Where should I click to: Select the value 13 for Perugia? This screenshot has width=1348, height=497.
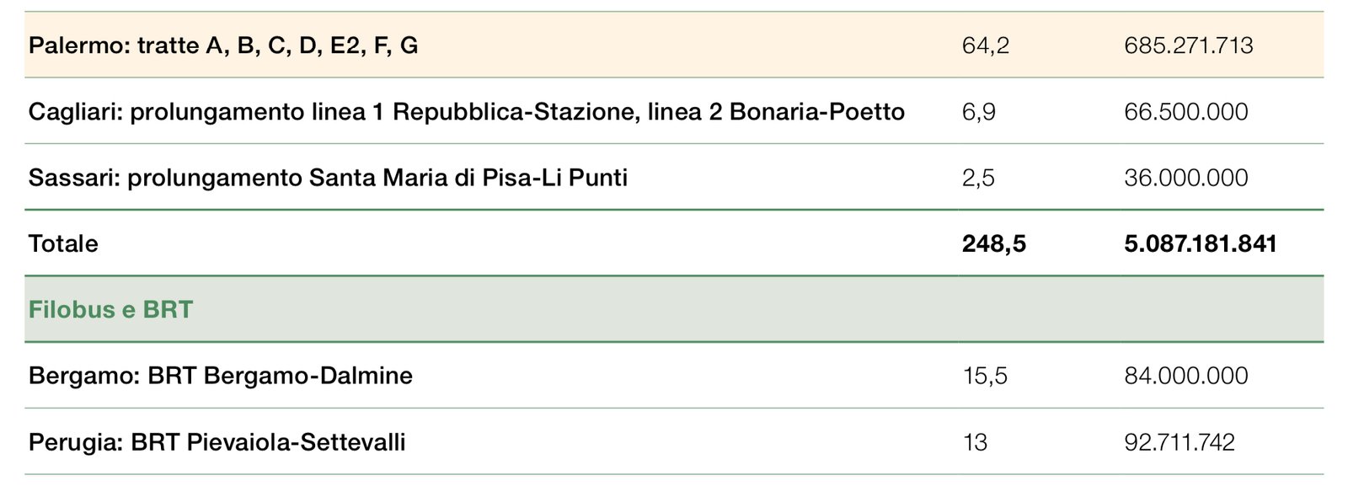click(974, 442)
